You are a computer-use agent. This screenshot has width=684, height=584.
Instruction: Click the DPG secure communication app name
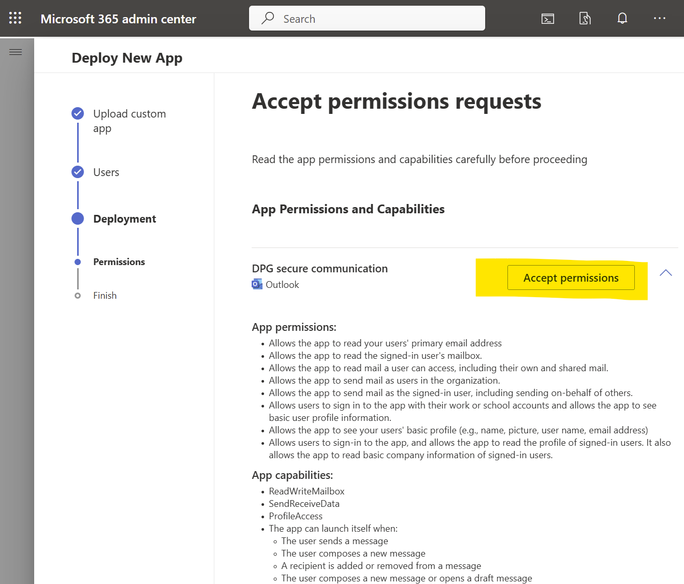pos(319,269)
